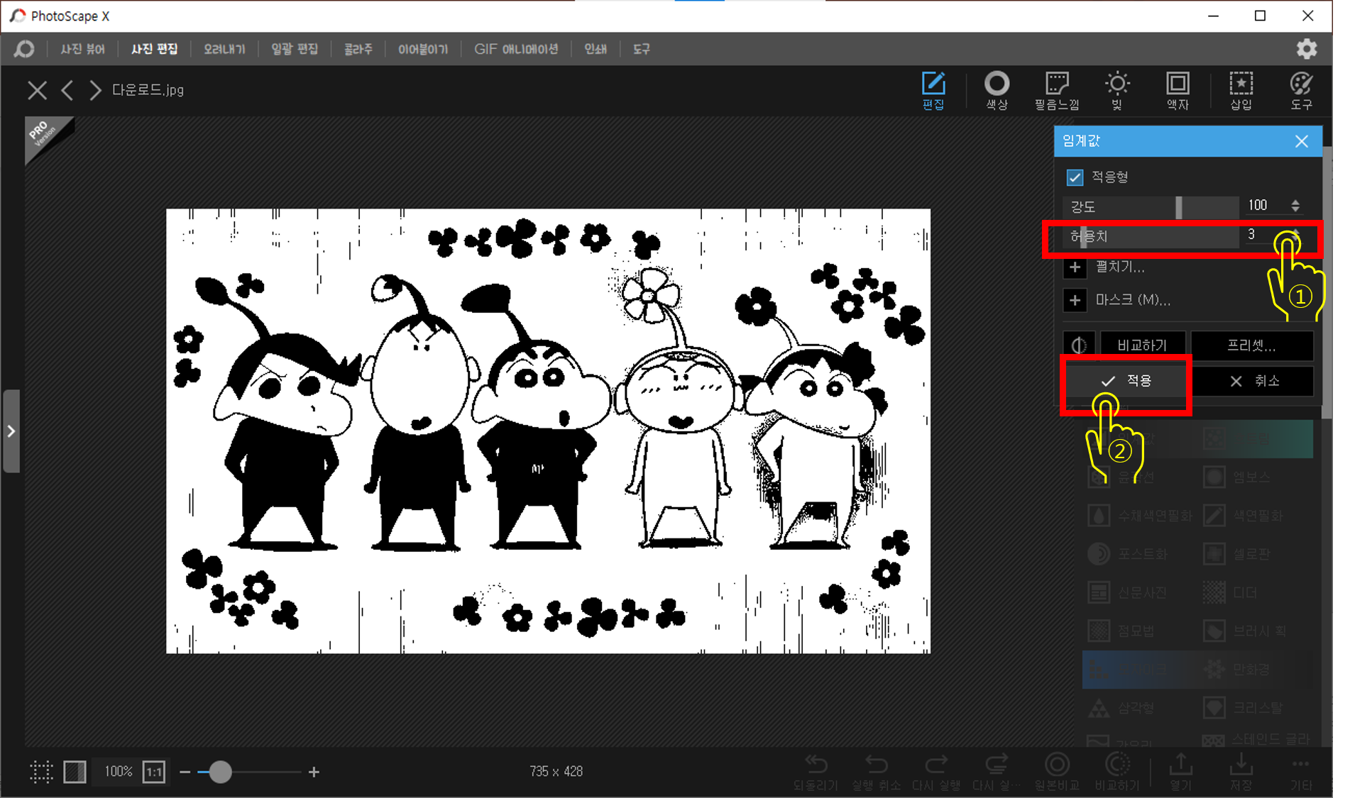Image resolution: width=1350 pixels, height=798 pixels.
Task: Click the 취소 (cancel) button
Action: [1253, 381]
